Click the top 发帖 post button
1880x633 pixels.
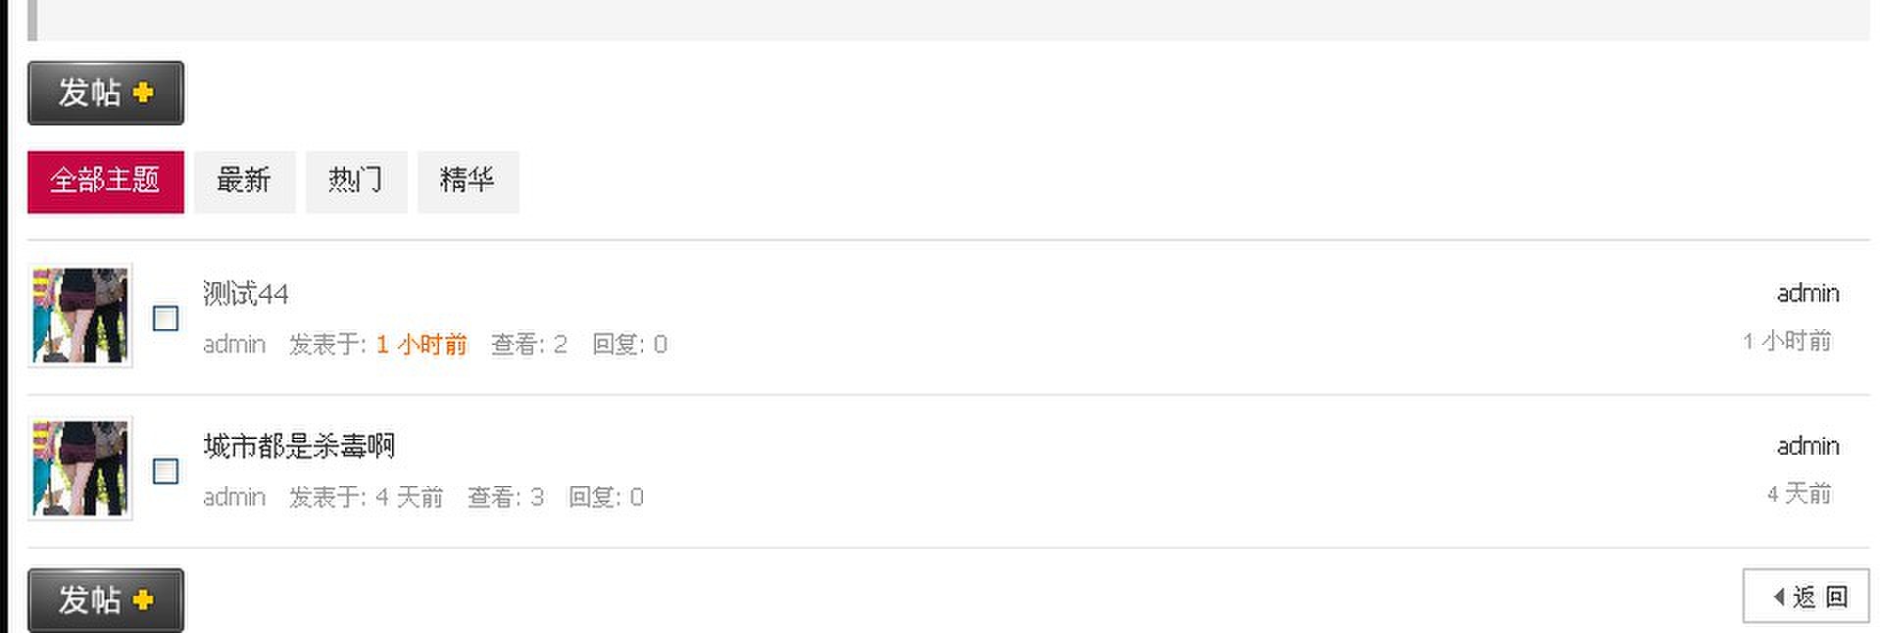[x=106, y=93]
